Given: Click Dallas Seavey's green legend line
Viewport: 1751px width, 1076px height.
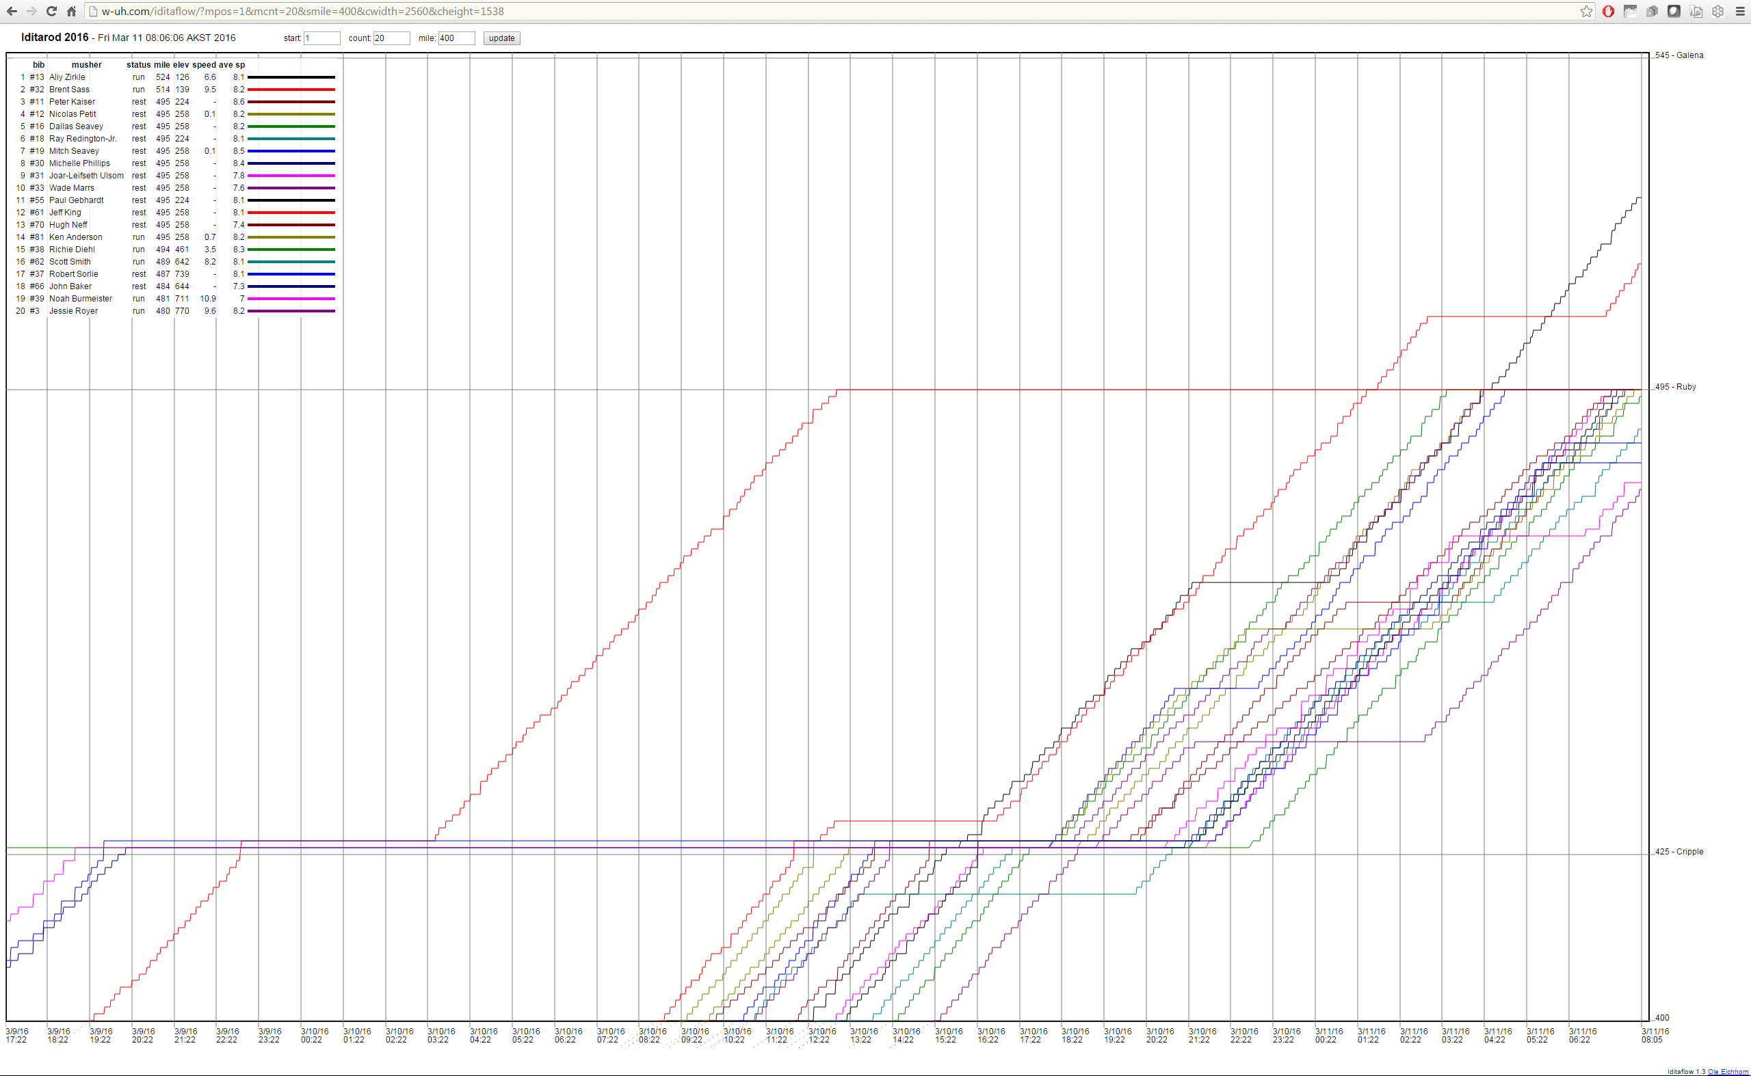Looking at the screenshot, I should pyautogui.click(x=291, y=126).
